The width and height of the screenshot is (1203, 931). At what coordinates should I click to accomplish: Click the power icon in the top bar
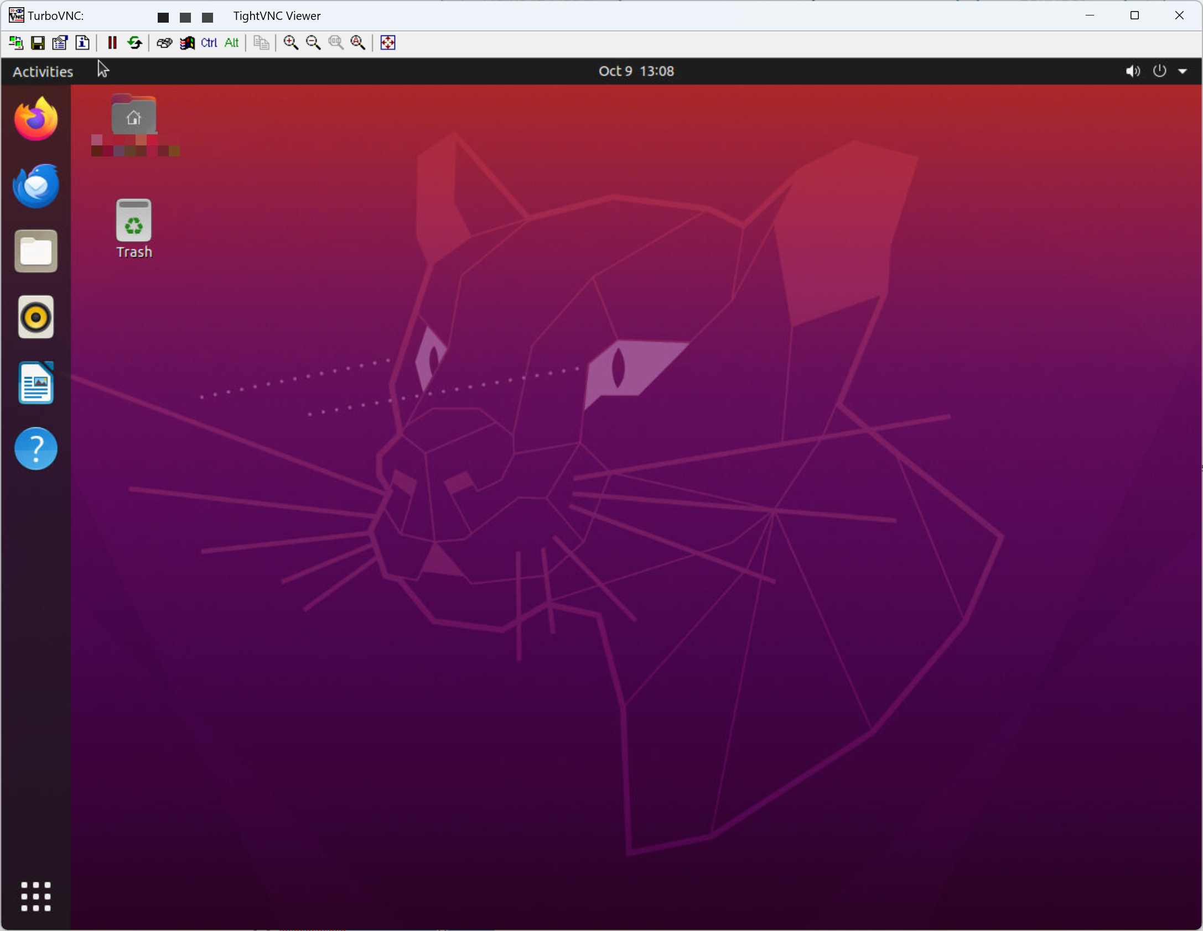pos(1159,71)
